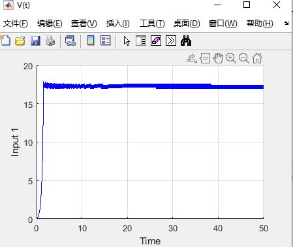Minimize the V(t) figure window
Image resolution: width=293 pixels, height=247 pixels.
[217, 5]
